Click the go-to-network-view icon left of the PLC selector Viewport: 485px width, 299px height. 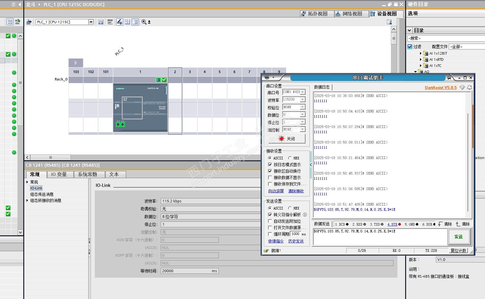29,22
